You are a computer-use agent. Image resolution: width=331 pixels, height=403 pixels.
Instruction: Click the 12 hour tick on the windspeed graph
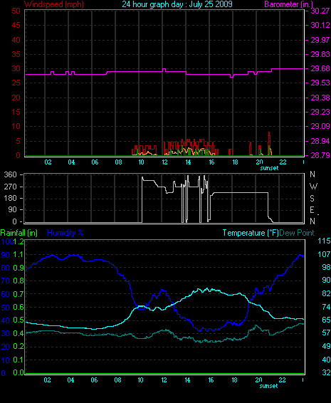(164, 162)
